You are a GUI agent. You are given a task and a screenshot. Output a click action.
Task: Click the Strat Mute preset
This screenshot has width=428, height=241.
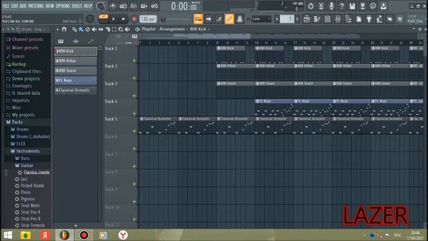coord(30,206)
